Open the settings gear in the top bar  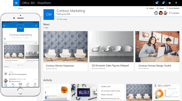pos(170,3)
